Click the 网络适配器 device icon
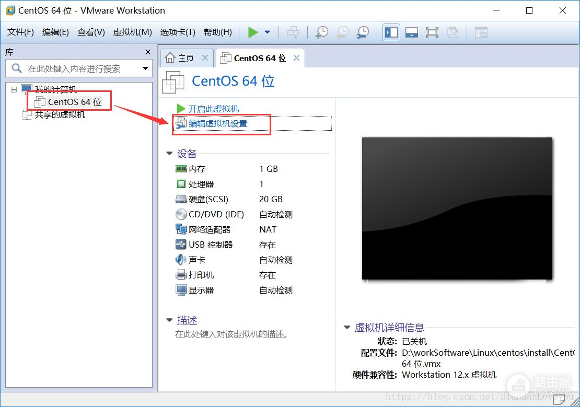Viewport: 580px width, 407px height. (x=181, y=229)
